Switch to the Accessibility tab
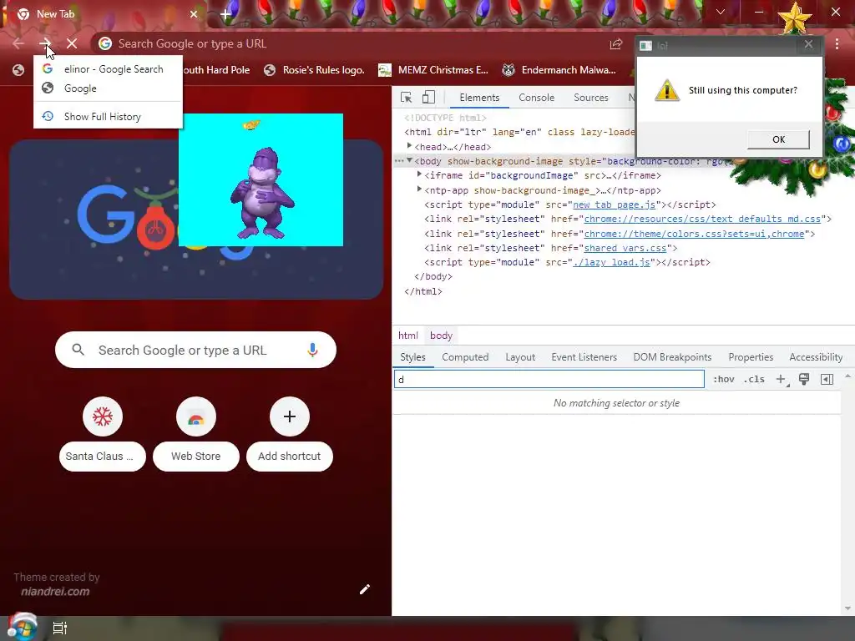This screenshot has width=855, height=641. point(816,357)
